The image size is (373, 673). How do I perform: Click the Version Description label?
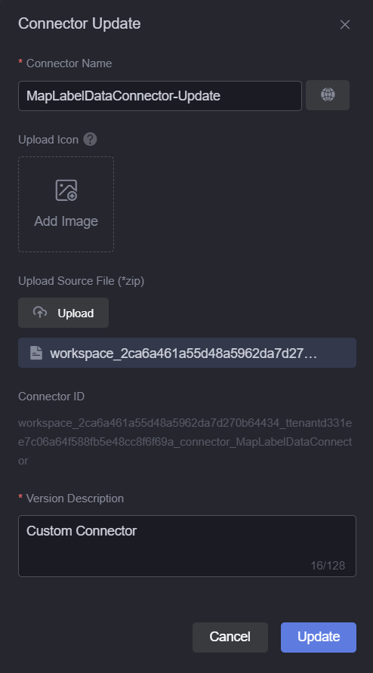point(75,499)
